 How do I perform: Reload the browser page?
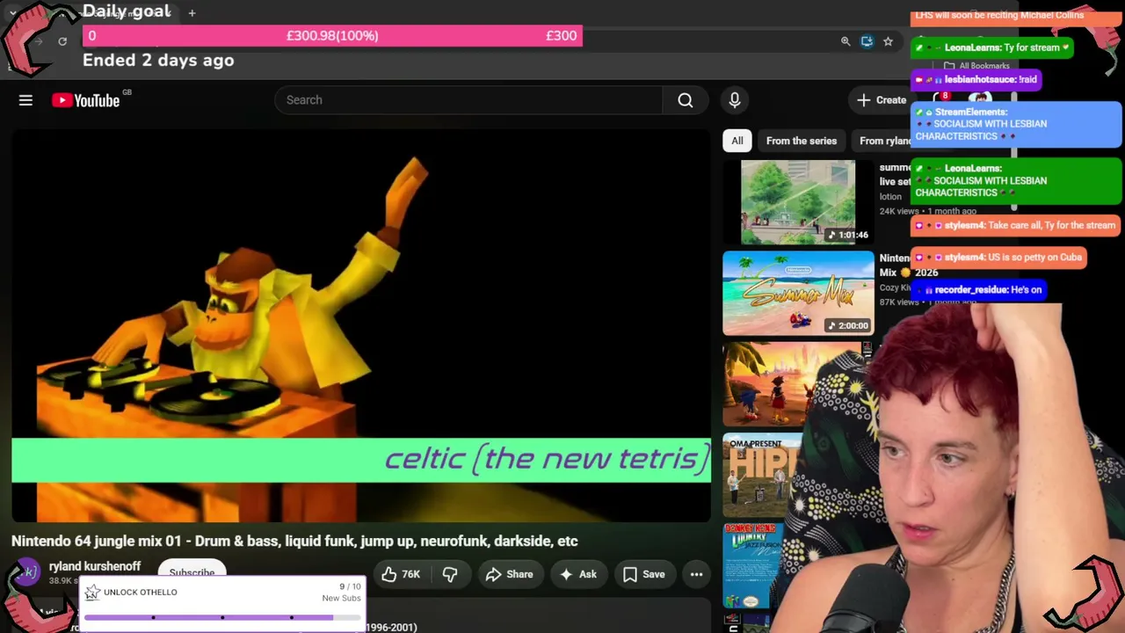[62, 41]
